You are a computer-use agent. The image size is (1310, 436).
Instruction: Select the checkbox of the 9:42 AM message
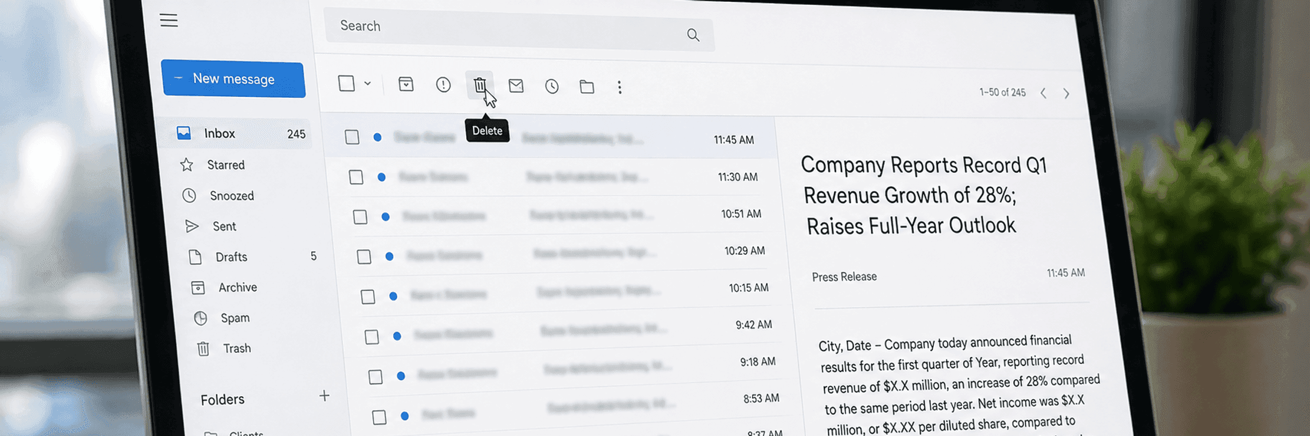click(372, 337)
